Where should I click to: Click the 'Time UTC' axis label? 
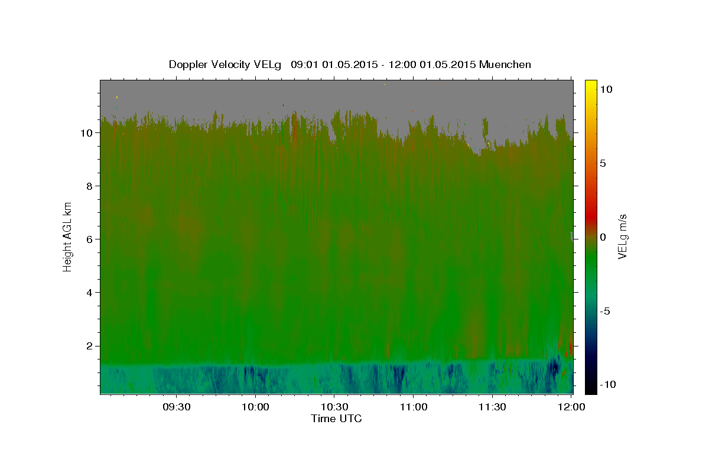(336, 419)
